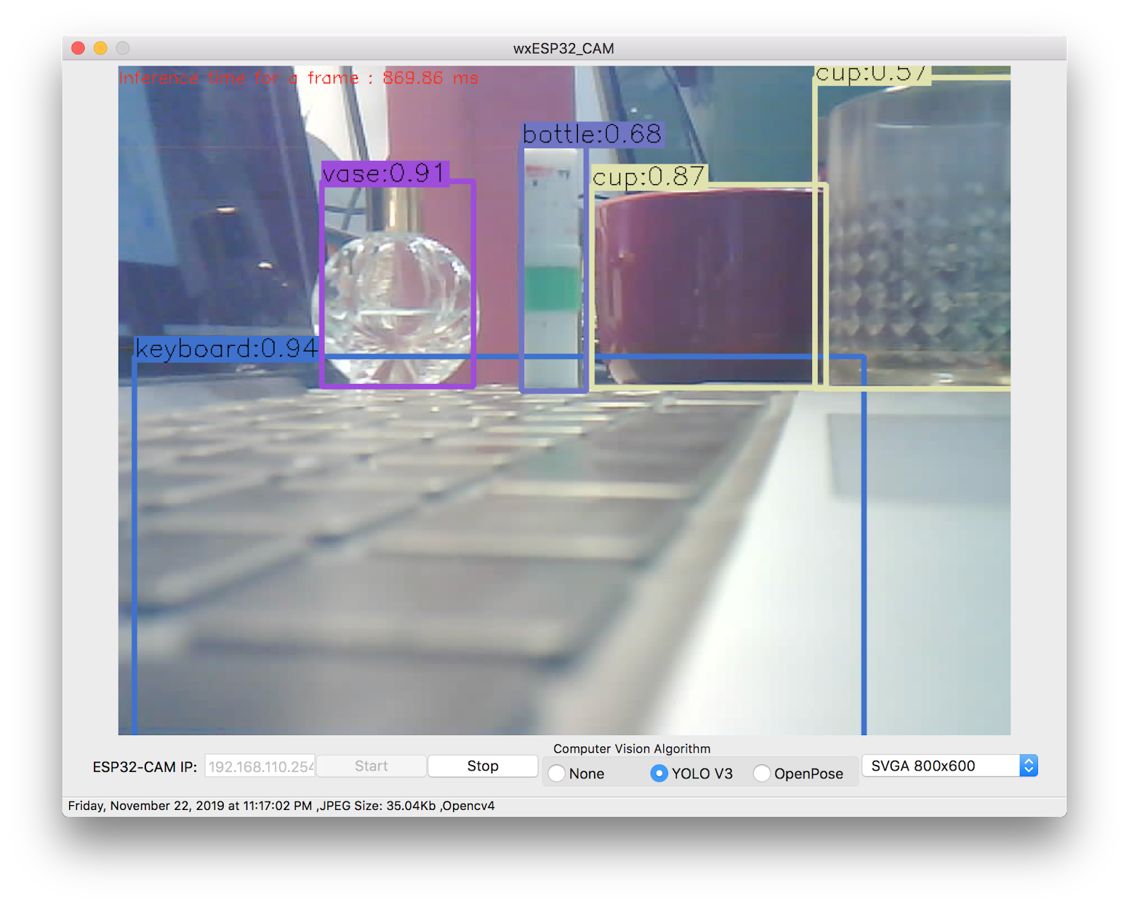The height and width of the screenshot is (906, 1129).
Task: Click the vase:0.91 detection label
Action: [385, 174]
